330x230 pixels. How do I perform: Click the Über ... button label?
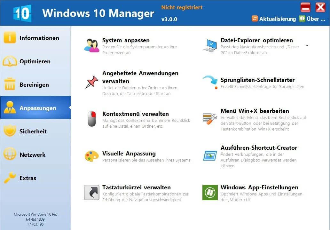pos(316,19)
